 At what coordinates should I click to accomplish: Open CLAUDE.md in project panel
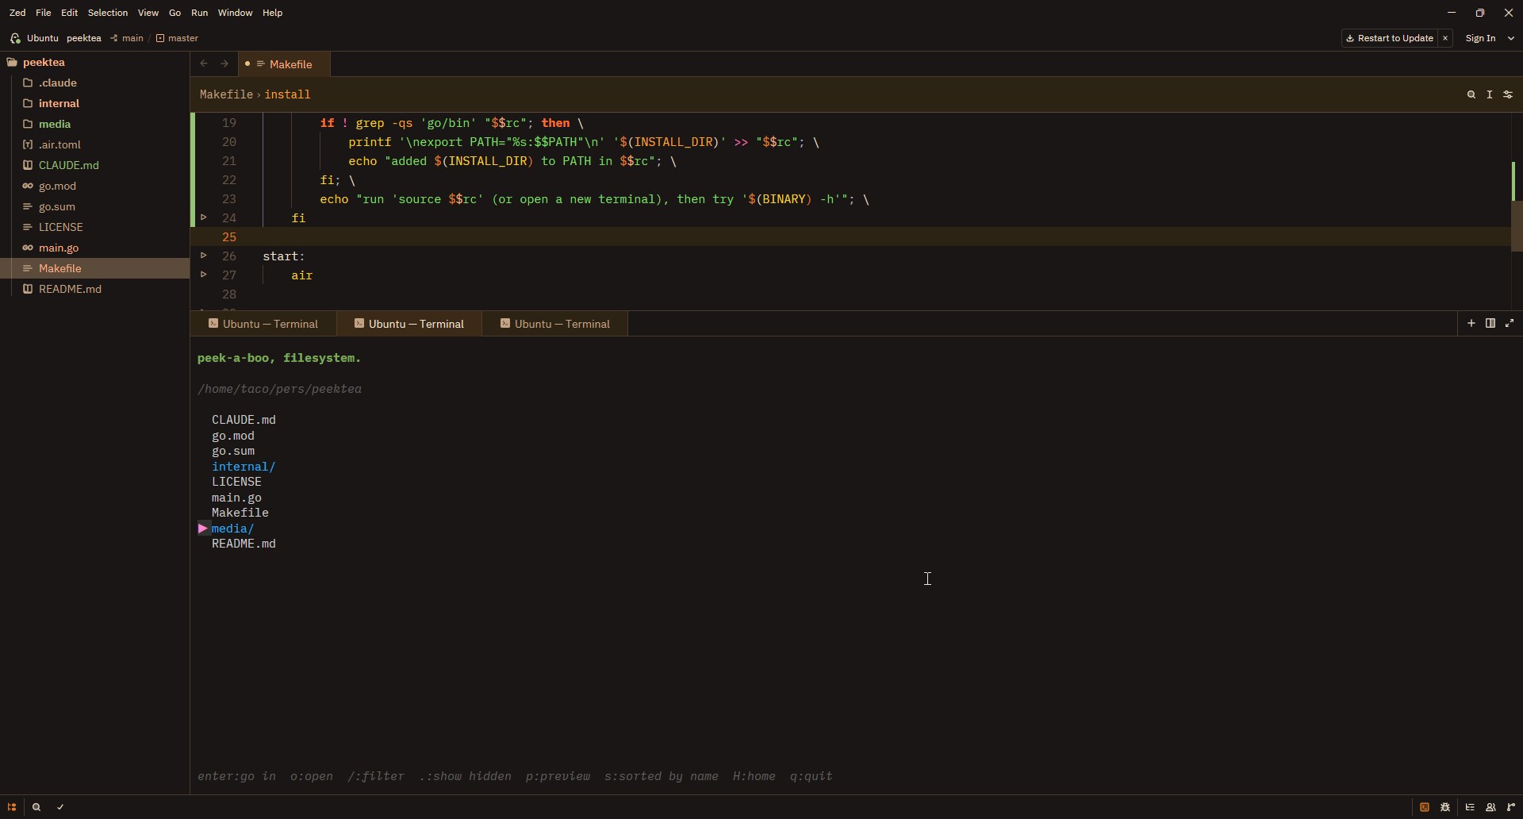(95, 165)
